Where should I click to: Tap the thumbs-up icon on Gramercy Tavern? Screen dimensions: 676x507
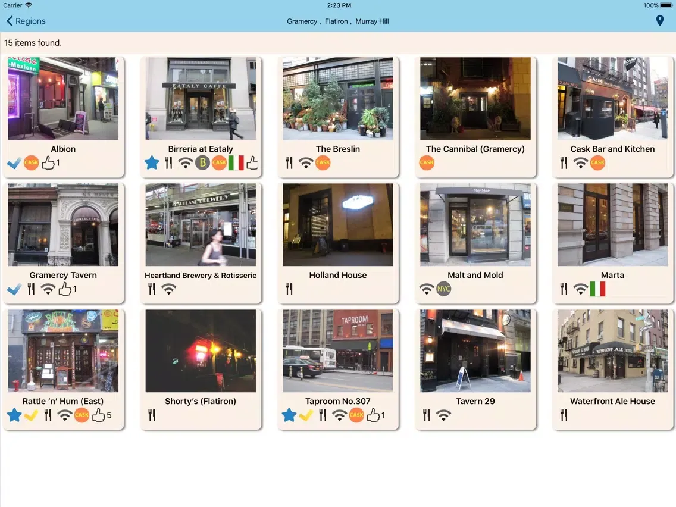[x=65, y=289]
